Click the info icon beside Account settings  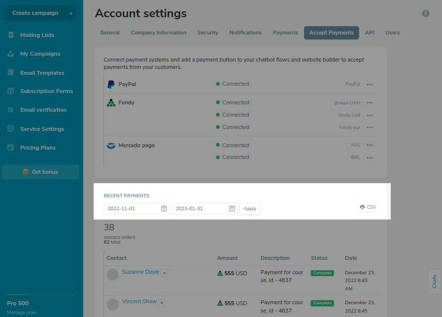(426, 14)
